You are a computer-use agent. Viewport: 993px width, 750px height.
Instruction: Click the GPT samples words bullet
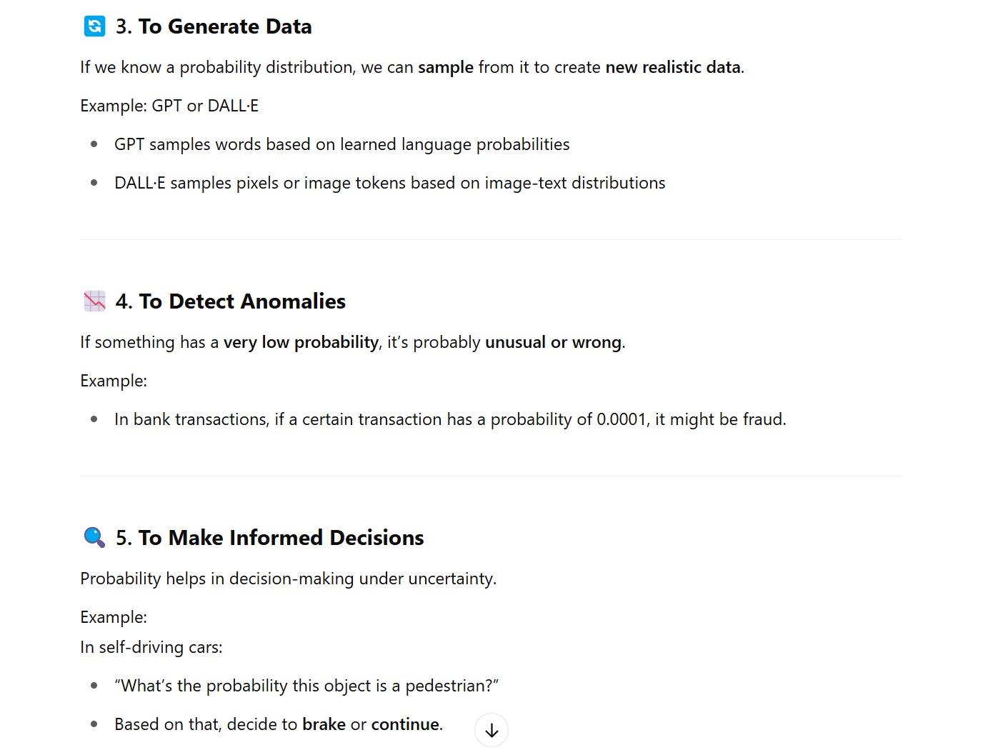pyautogui.click(x=341, y=144)
